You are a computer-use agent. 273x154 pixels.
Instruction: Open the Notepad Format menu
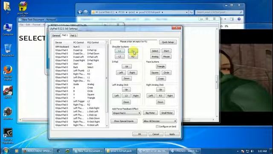click(36, 25)
